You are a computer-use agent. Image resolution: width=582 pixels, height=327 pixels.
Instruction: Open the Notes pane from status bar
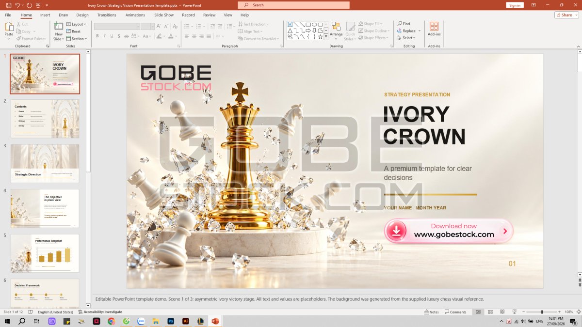click(431, 312)
